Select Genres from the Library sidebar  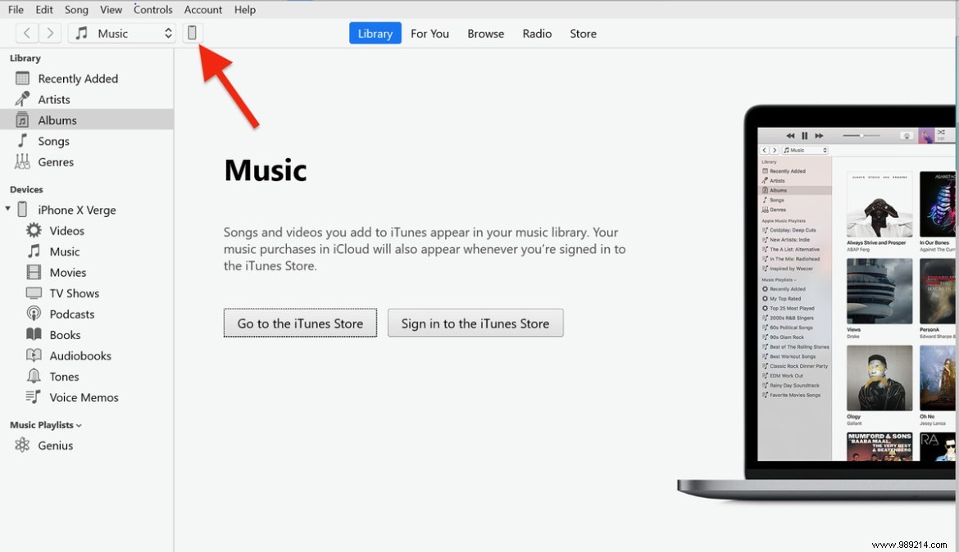coord(56,161)
